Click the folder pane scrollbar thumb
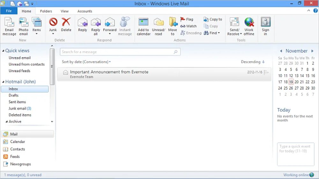The width and height of the screenshot is (319, 179). (x=52, y=66)
